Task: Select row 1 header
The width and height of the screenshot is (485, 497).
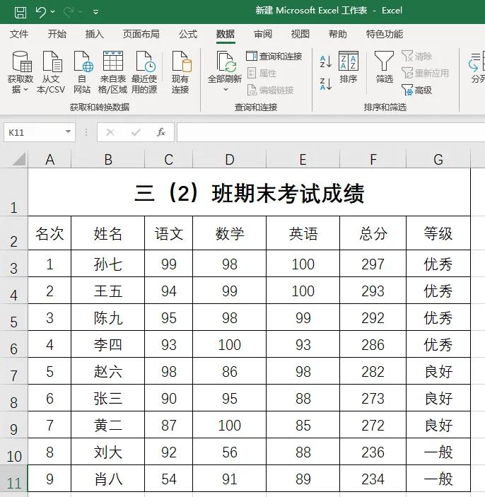Action: pos(13,192)
